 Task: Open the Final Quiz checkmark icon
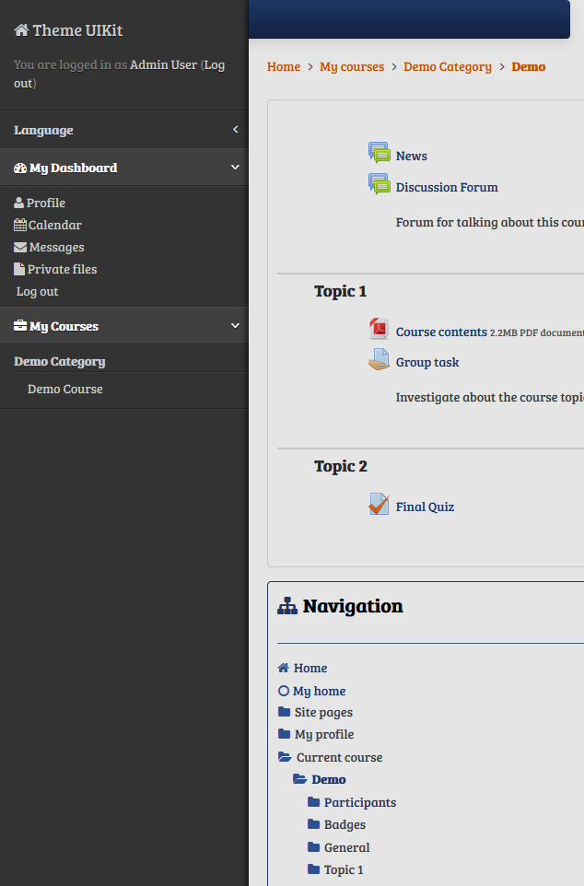378,503
